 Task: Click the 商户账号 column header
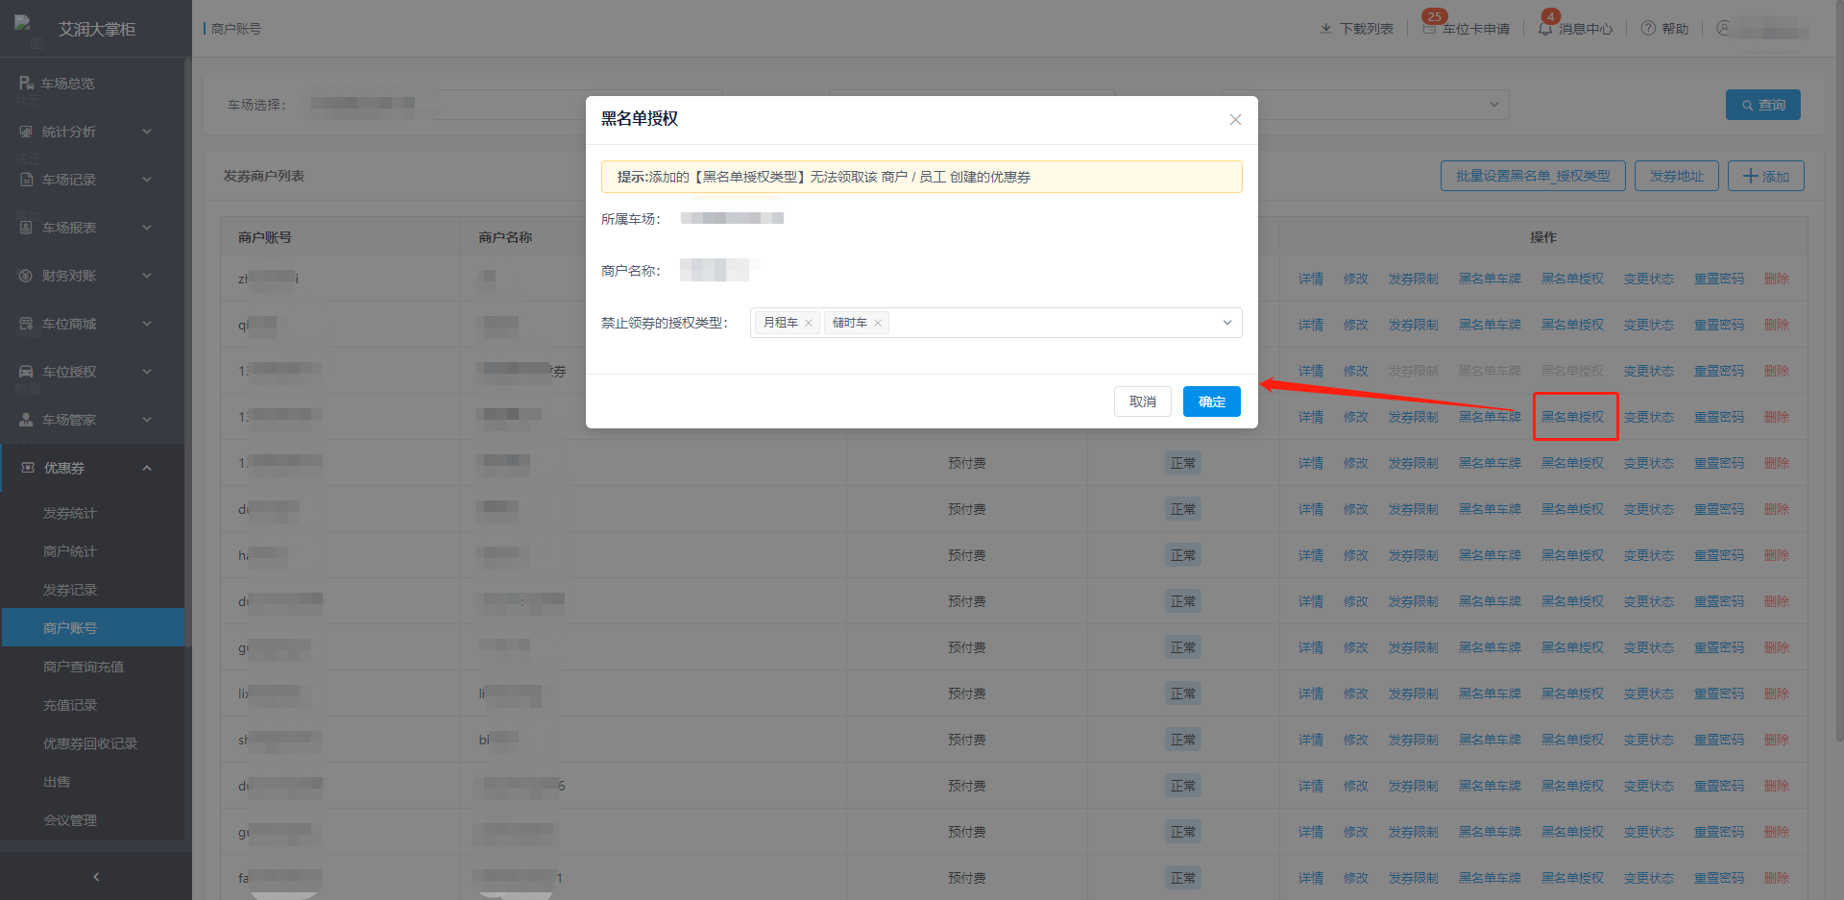point(265,237)
